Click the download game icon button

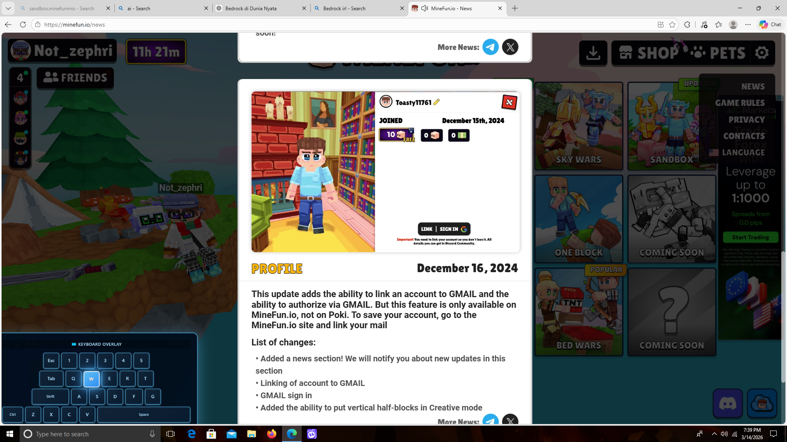(593, 53)
